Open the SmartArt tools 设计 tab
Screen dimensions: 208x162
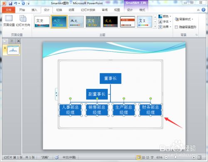(x=130, y=10)
